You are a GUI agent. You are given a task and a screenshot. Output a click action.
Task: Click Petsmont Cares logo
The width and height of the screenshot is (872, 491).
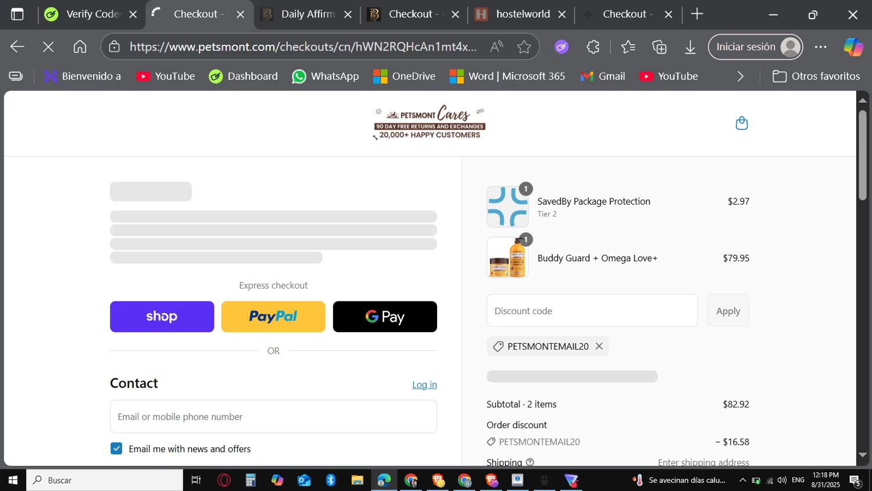430,123
